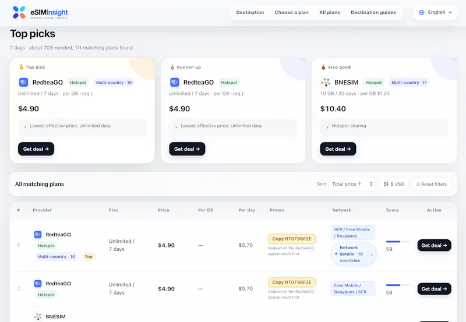
Task: Click the Top badge in row 1
Action: 89,257
